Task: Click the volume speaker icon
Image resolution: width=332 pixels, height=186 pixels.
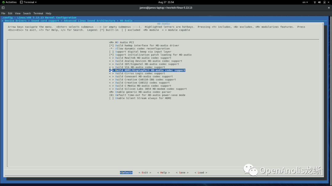Action: click(319, 2)
